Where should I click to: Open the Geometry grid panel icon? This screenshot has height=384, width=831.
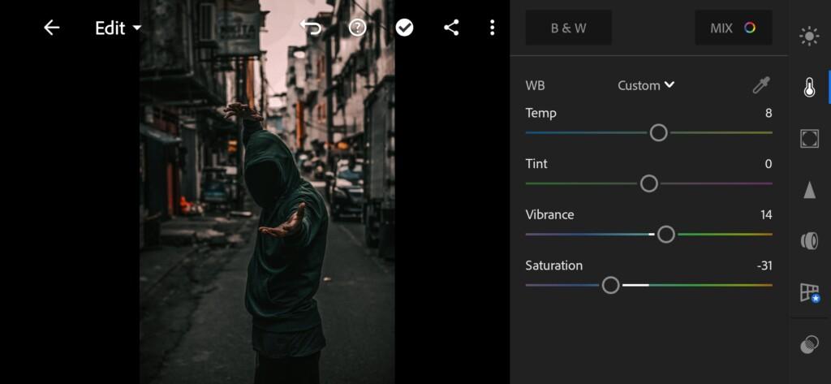click(810, 293)
